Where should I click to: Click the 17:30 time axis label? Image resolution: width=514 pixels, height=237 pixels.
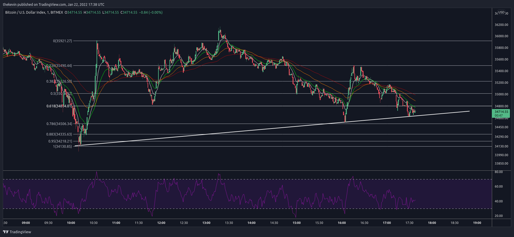click(410, 223)
